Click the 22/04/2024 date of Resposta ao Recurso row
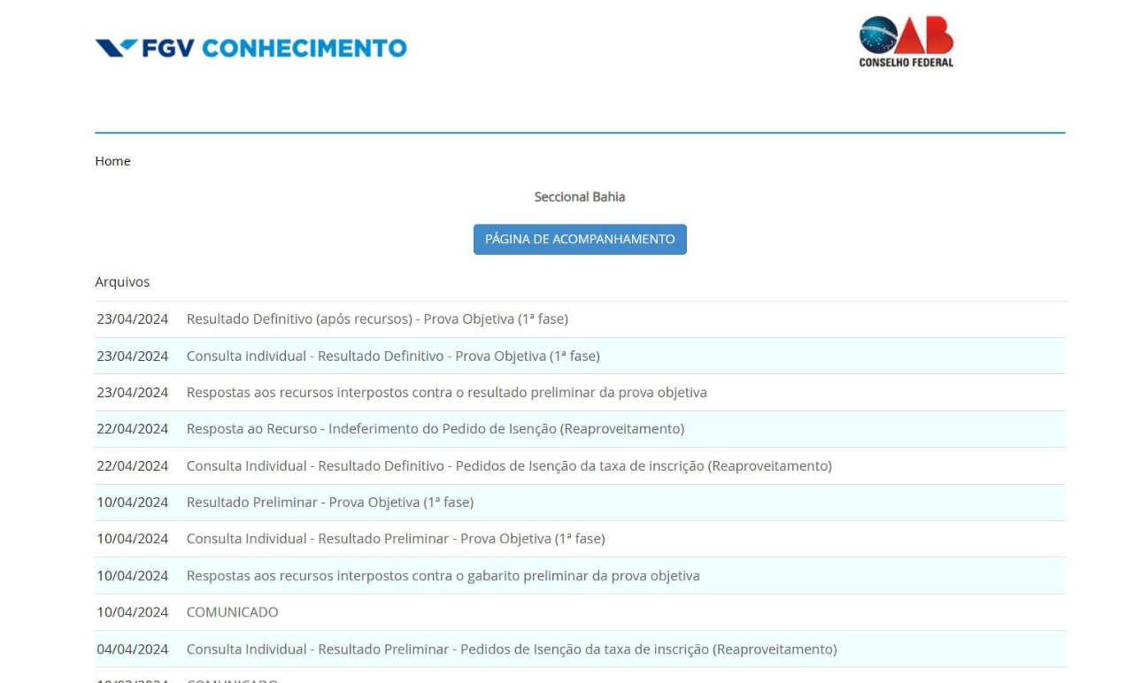The width and height of the screenshot is (1133, 683). [133, 428]
